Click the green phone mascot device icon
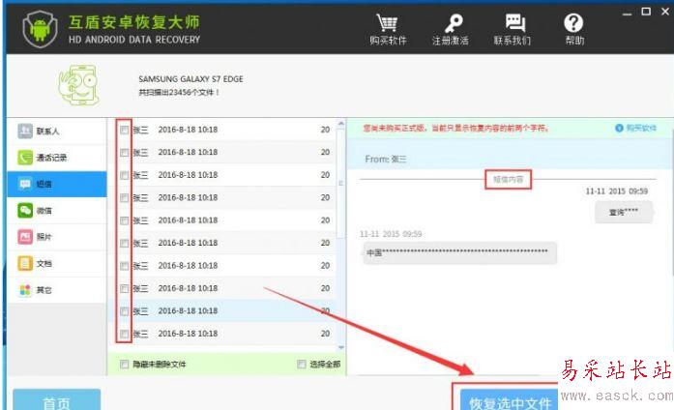This screenshot has width=674, height=410. pos(79,85)
